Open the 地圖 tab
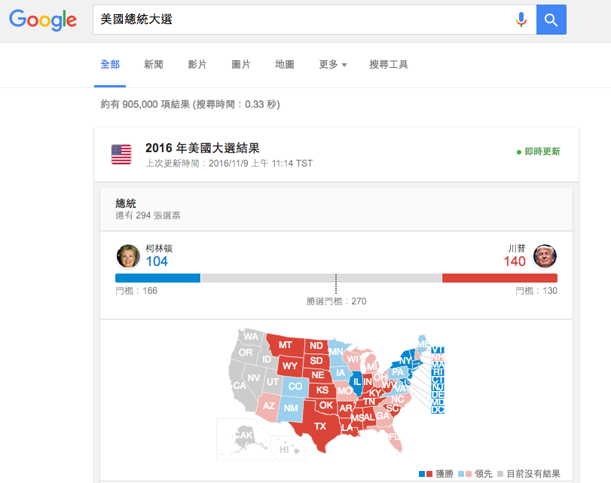 pyautogui.click(x=284, y=65)
